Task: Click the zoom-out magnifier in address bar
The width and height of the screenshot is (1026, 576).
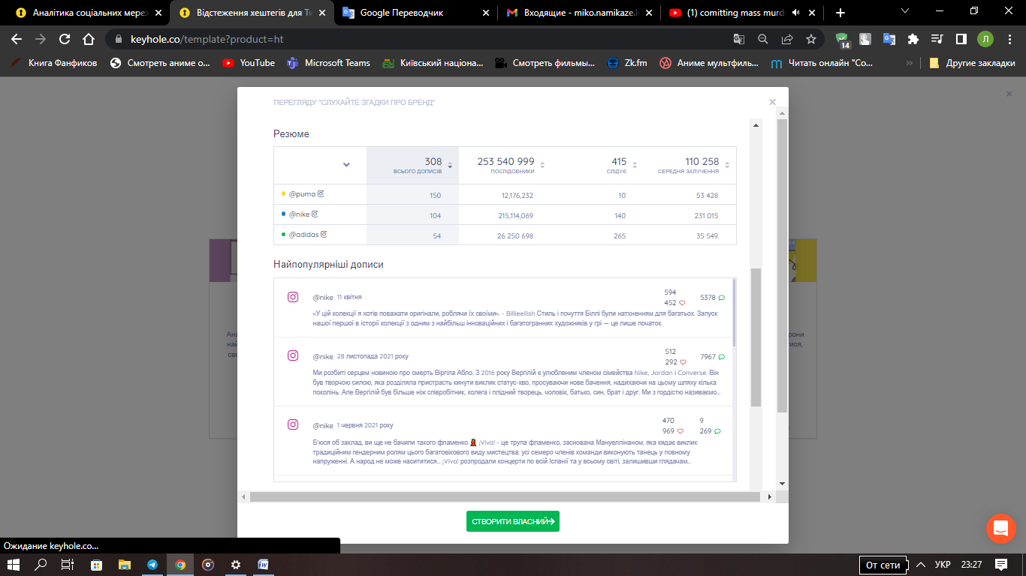Action: 763,39
